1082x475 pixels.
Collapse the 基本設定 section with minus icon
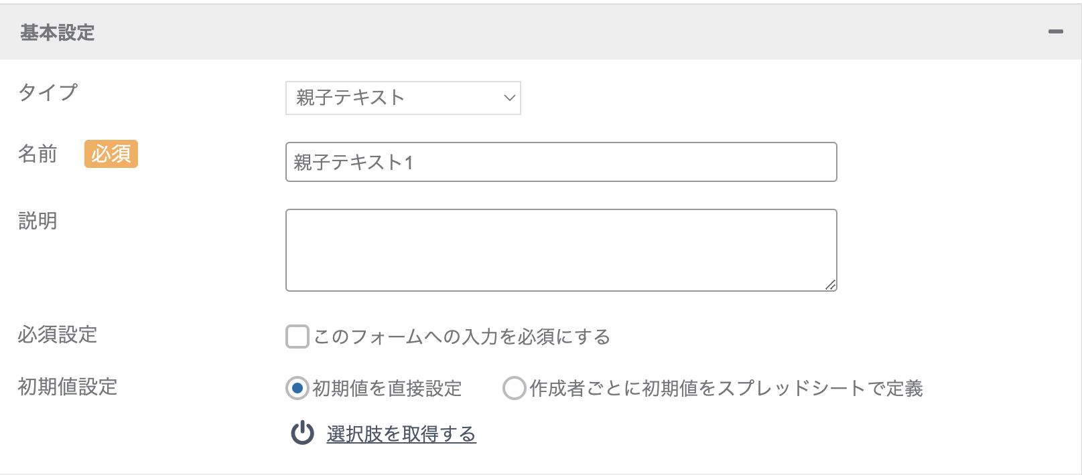pos(1056,31)
